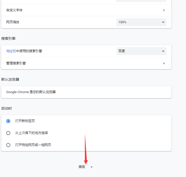
Task: Choose the 从上次停下的地方继续 radio option
Action: (8, 133)
